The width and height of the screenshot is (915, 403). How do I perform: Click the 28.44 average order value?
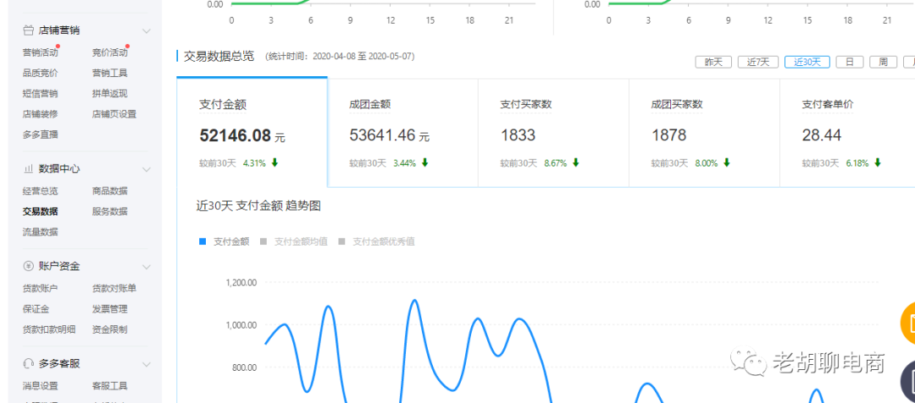(822, 136)
